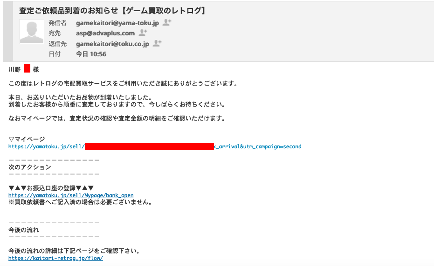Image resolution: width=434 pixels, height=266 pixels.
Task: Click recipient address asp@advaplus.com
Action: 105,33
